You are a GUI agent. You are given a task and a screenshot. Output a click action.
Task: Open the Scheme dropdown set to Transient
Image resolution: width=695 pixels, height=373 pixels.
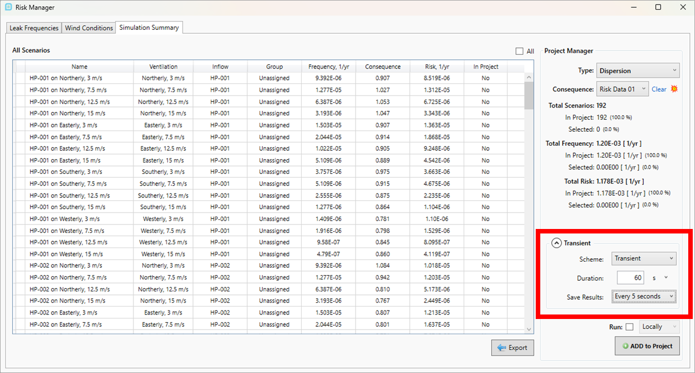pos(644,258)
